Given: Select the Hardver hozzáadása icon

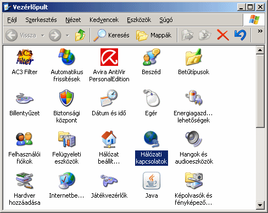Looking at the screenshot, I should coord(25,181).
